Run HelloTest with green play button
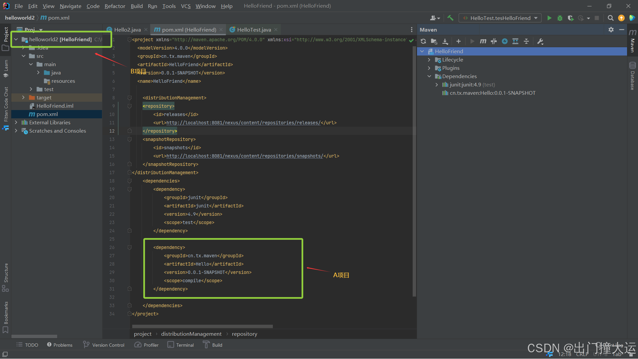Viewport: 638px width, 359px height. 549,18
